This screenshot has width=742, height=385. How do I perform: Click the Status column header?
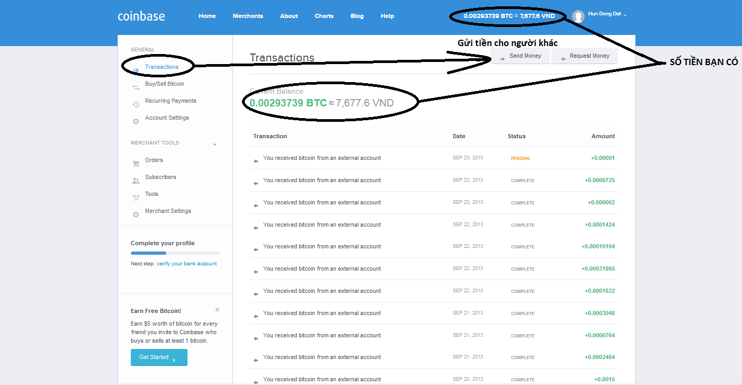point(517,136)
